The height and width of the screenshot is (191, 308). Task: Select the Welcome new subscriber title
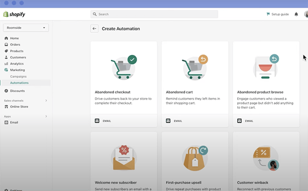click(115, 183)
